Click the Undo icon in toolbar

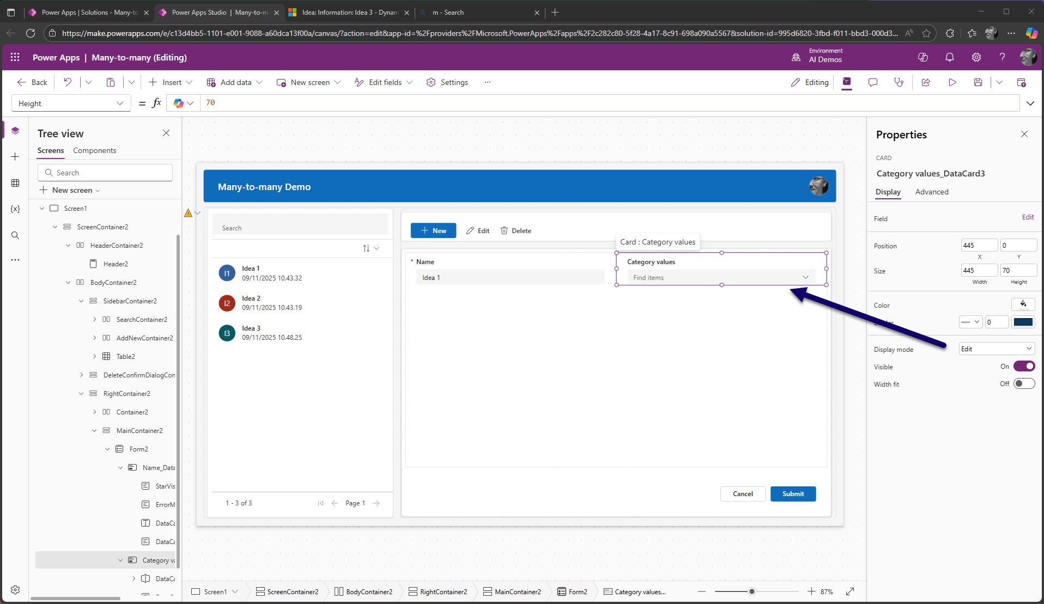(x=68, y=82)
